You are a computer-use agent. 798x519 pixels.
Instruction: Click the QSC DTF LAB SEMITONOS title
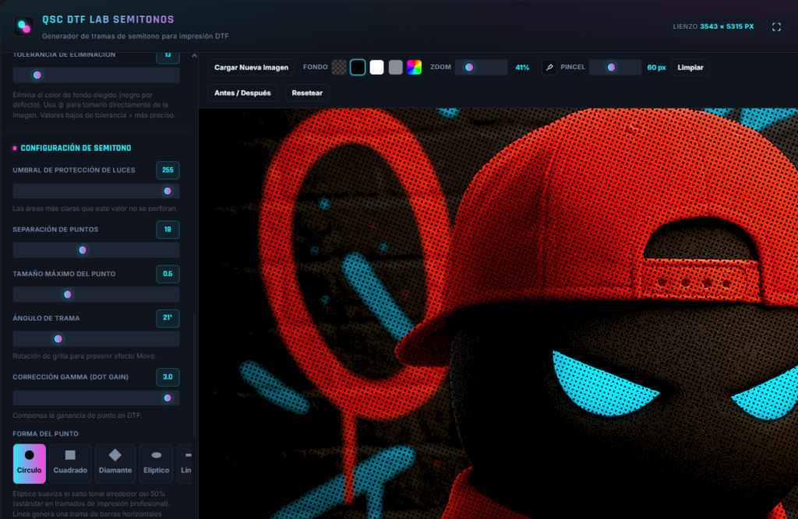(x=108, y=19)
